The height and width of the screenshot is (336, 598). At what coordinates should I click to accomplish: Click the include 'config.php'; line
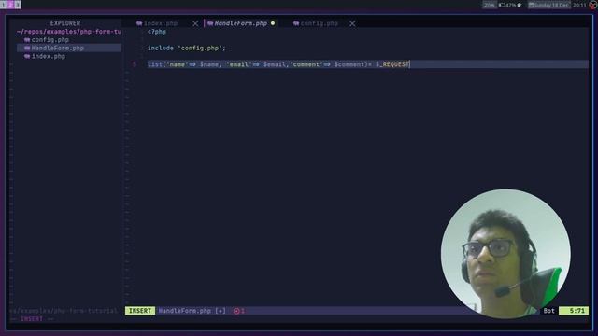point(187,48)
